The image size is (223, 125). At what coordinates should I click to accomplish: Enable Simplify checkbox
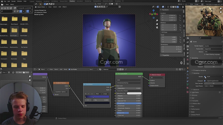point(192,101)
